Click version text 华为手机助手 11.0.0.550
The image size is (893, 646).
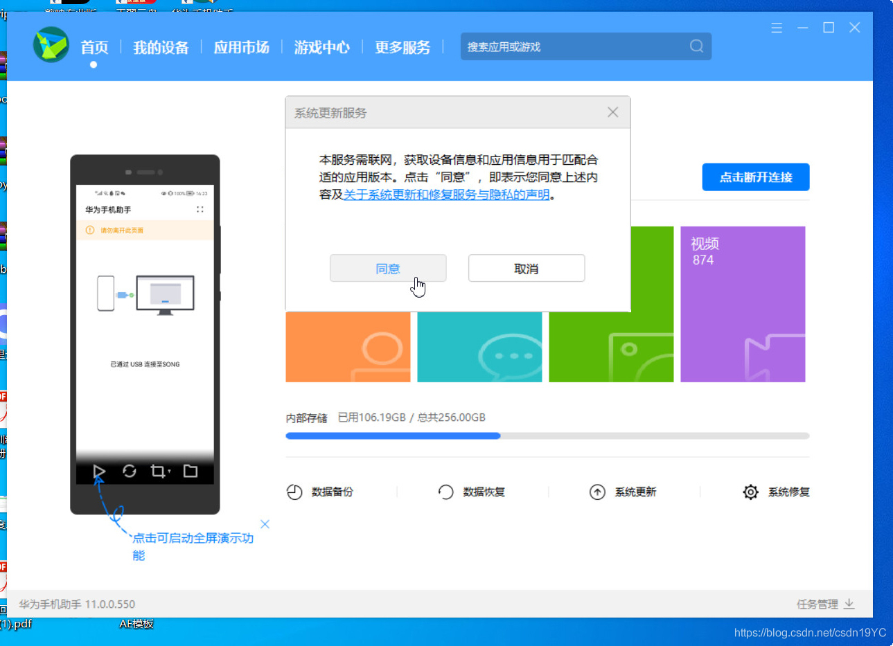coord(77,604)
